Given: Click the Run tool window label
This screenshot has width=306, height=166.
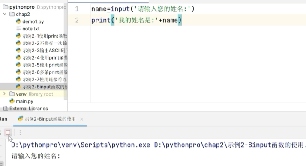Looking at the screenshot, I should click(x=3, y=119).
